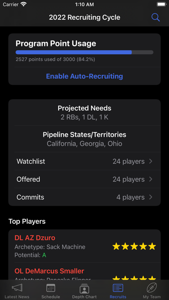
Task: Select the Recruits list icon
Action: [118, 288]
